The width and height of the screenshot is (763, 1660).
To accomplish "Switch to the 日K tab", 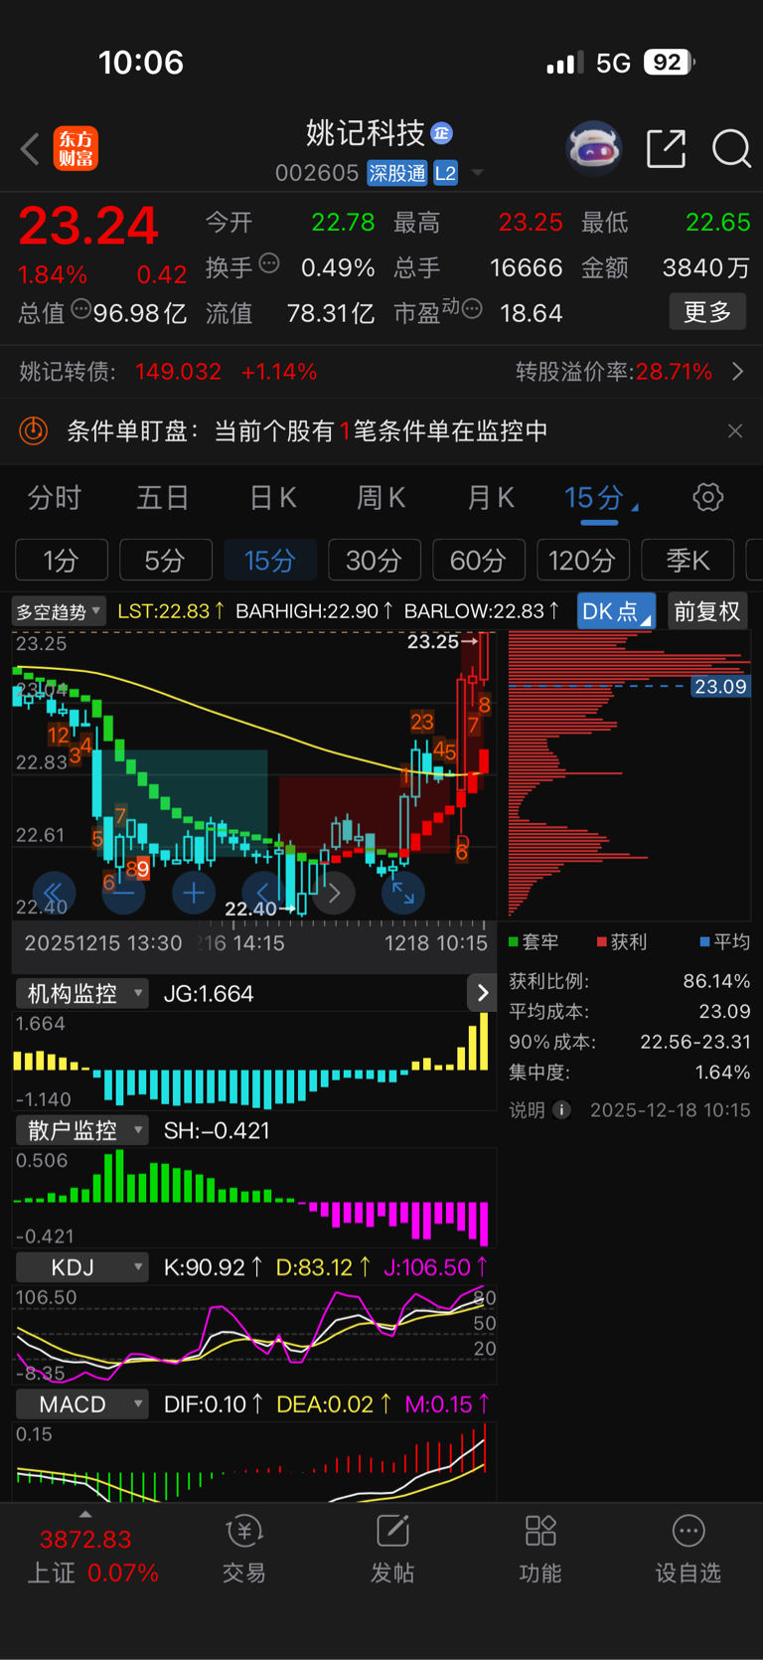I will (272, 497).
